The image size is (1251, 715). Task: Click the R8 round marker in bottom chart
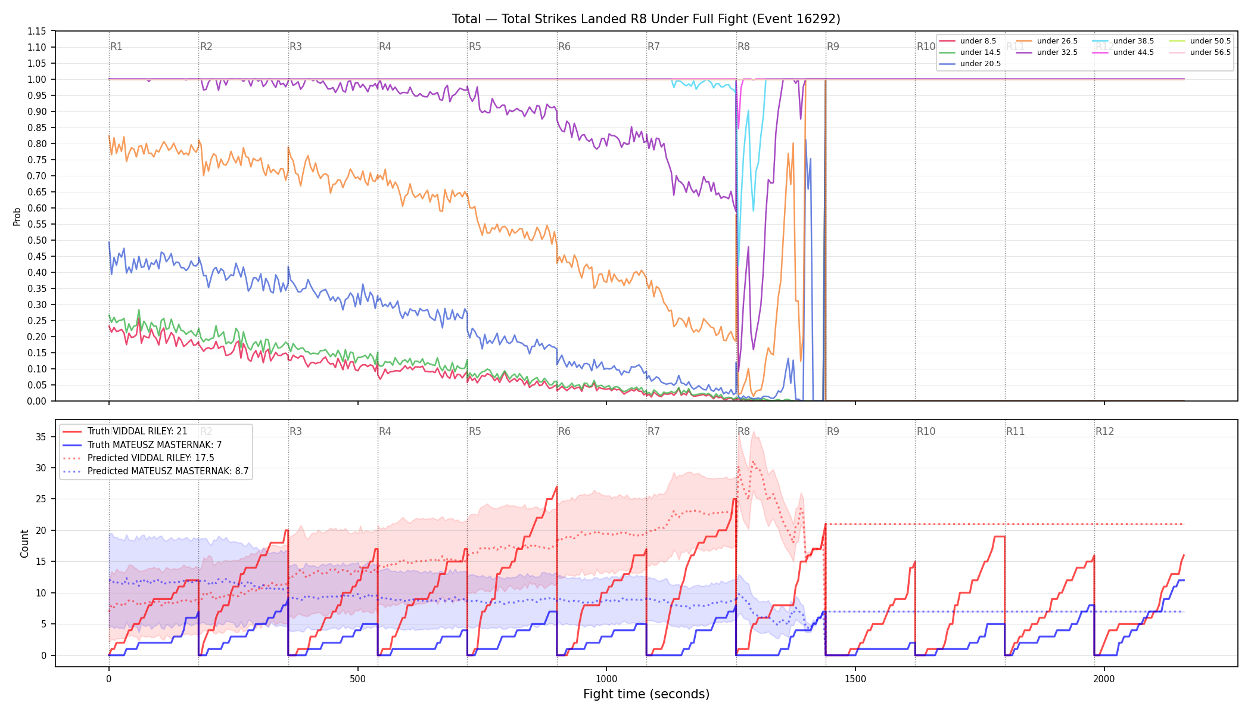(x=743, y=431)
